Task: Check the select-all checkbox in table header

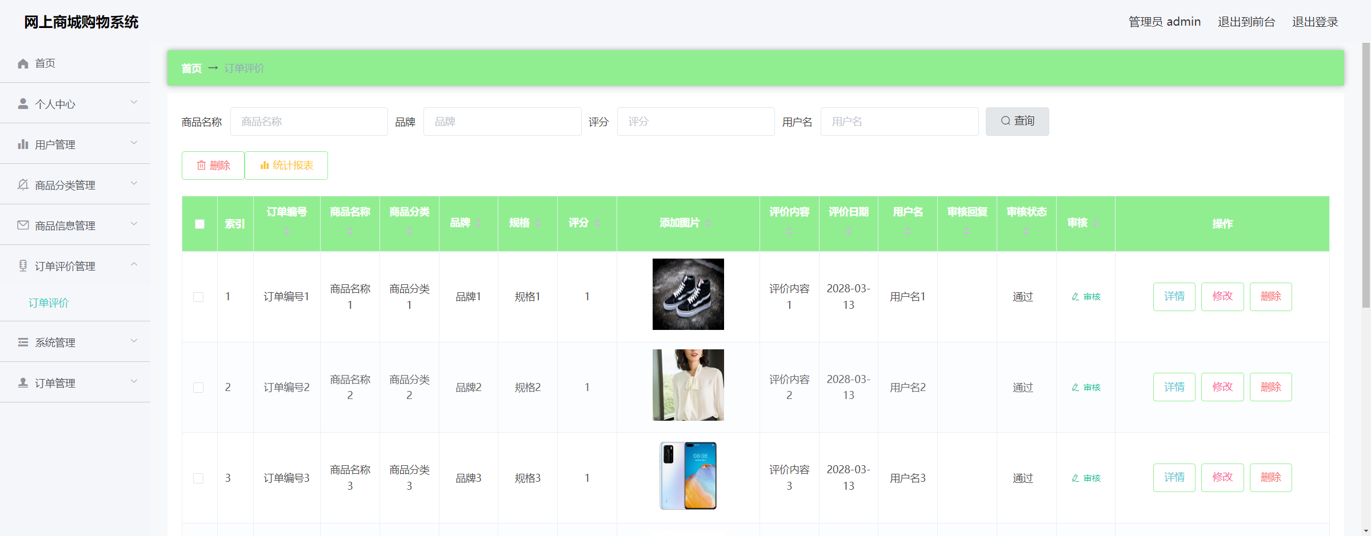Action: [x=199, y=224]
